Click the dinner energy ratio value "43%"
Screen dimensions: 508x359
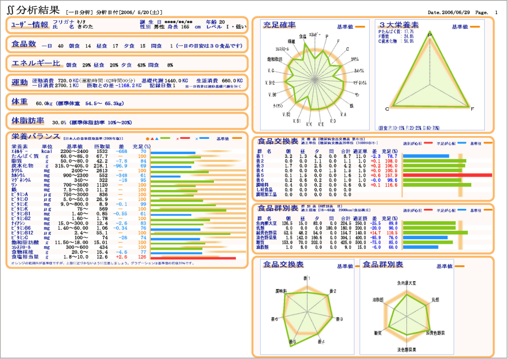pyautogui.click(x=141, y=65)
